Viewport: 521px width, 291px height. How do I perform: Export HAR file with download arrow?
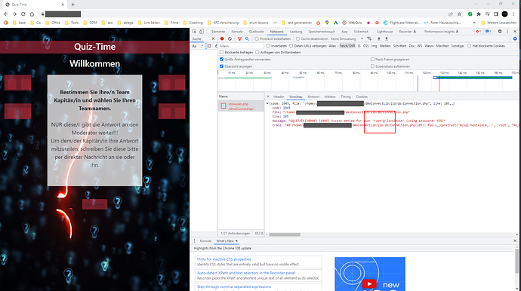click(x=386, y=38)
